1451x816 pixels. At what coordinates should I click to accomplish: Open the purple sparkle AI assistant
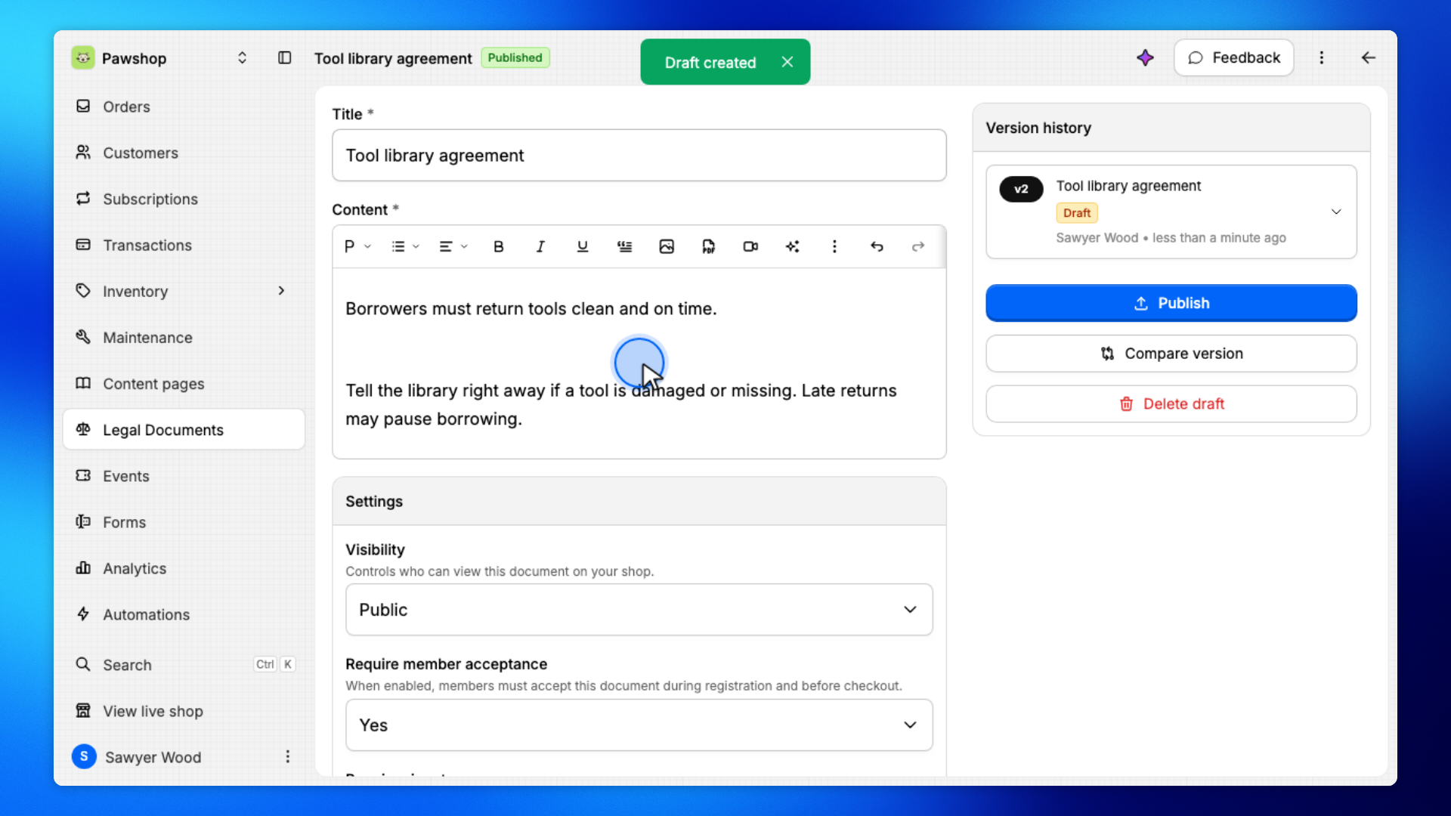click(x=1145, y=58)
